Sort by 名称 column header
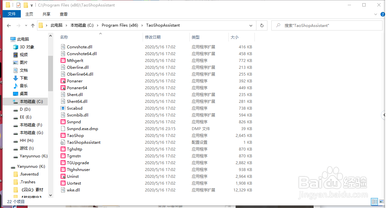 64,37
